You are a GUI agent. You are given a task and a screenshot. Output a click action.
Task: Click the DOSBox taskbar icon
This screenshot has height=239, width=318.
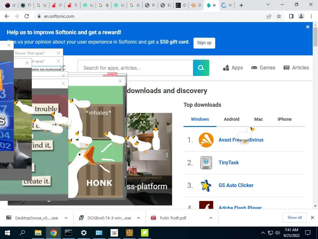(129, 233)
